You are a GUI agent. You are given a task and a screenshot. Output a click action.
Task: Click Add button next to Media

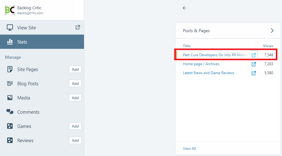point(75,98)
